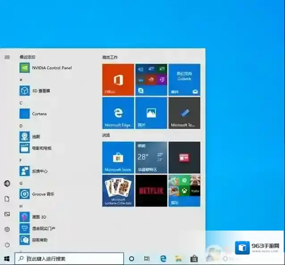
Task: Click the letter G section header
Action: pyautogui.click(x=21, y=183)
